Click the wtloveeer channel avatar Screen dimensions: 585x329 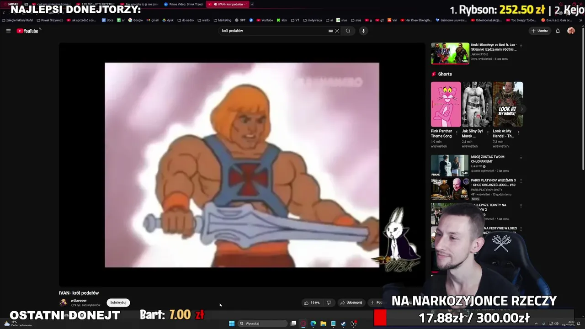[64, 302]
